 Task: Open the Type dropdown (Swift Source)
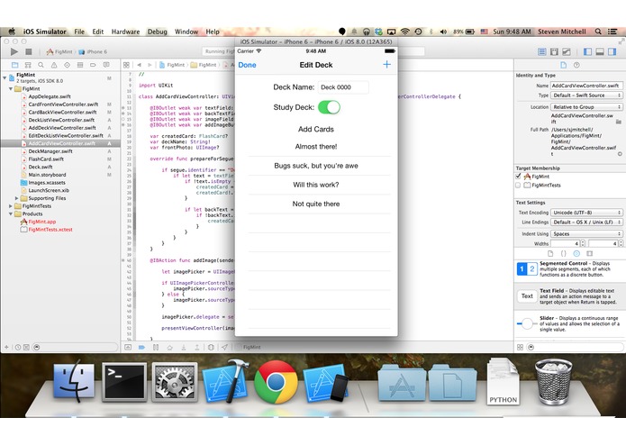(586, 95)
